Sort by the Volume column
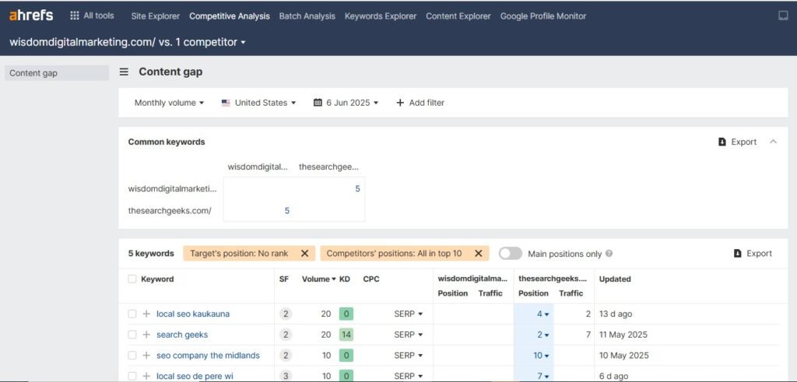This screenshot has height=382, width=797. coord(318,279)
